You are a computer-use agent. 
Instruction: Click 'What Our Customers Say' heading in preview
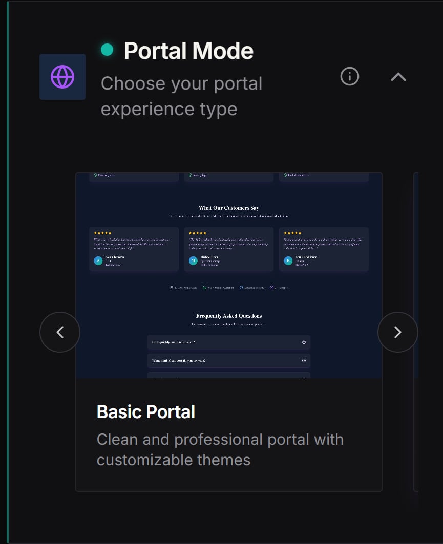[229, 208]
